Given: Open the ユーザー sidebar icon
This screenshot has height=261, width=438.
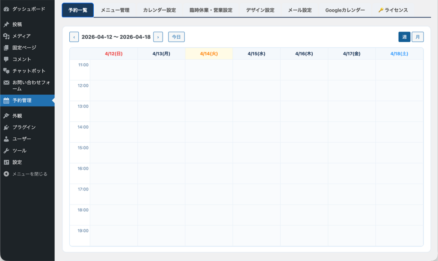Looking at the screenshot, I should coord(6,138).
